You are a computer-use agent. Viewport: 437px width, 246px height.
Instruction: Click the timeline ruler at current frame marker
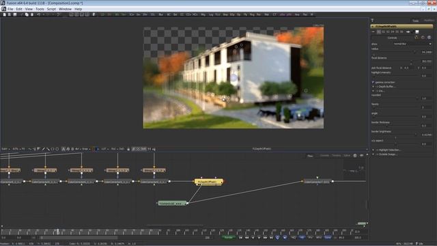(x=58, y=232)
